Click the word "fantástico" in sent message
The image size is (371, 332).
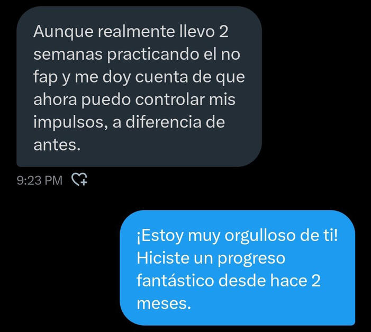pyautogui.click(x=175, y=281)
